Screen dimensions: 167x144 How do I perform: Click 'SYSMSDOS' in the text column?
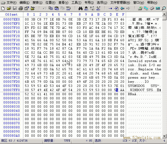click(136, 86)
